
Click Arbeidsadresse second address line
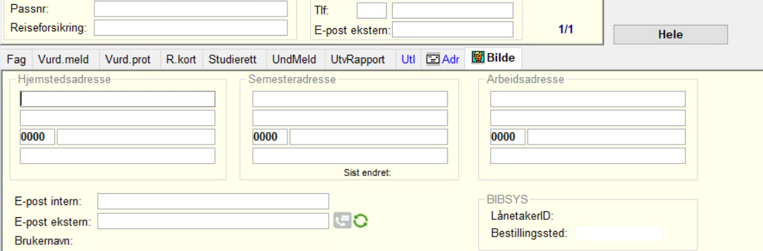588,118
